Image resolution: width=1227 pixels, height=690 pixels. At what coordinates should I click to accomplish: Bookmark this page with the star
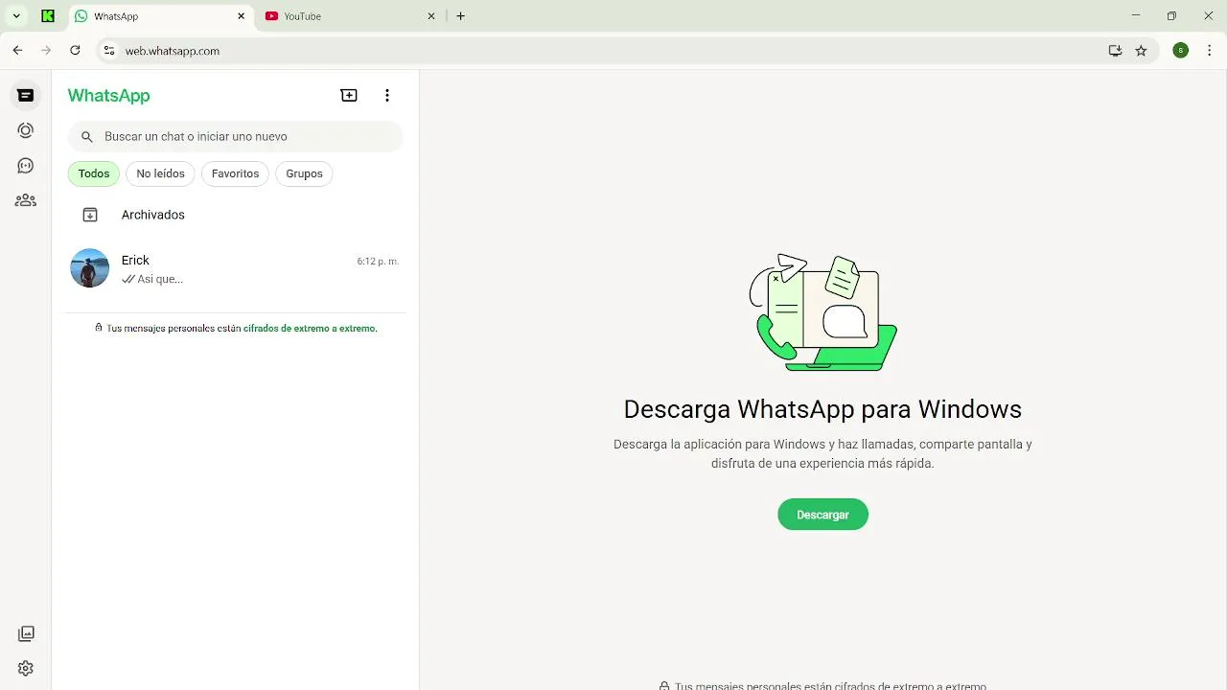point(1141,51)
